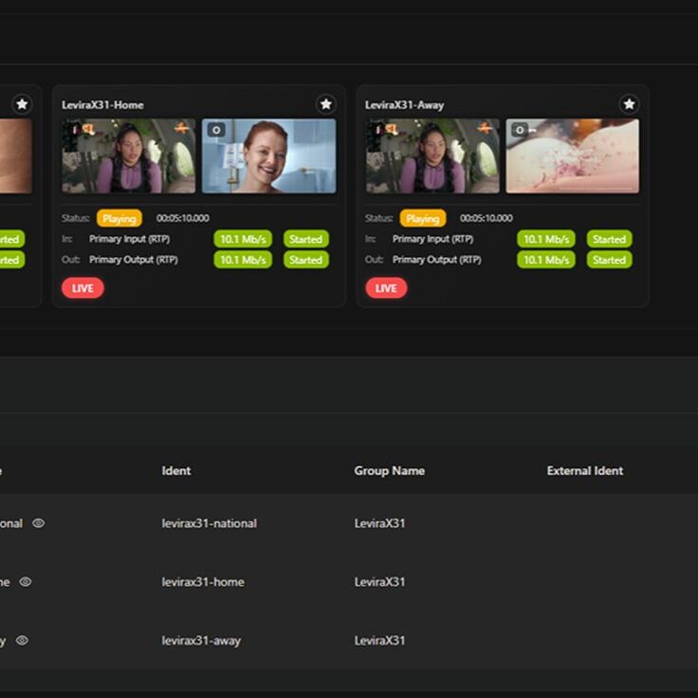The width and height of the screenshot is (698, 698).
Task: Click the Playing status badge on LeviraX31-Away
Action: 423,218
